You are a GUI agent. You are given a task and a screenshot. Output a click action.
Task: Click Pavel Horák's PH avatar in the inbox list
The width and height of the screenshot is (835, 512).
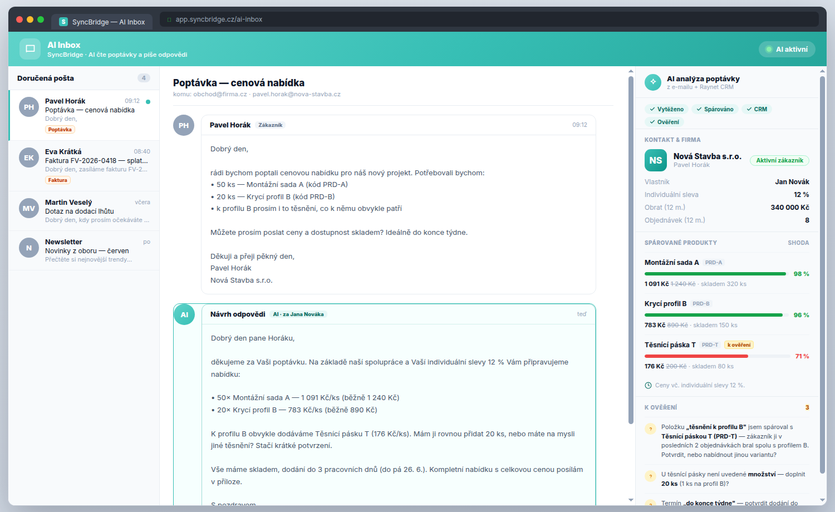click(x=29, y=107)
